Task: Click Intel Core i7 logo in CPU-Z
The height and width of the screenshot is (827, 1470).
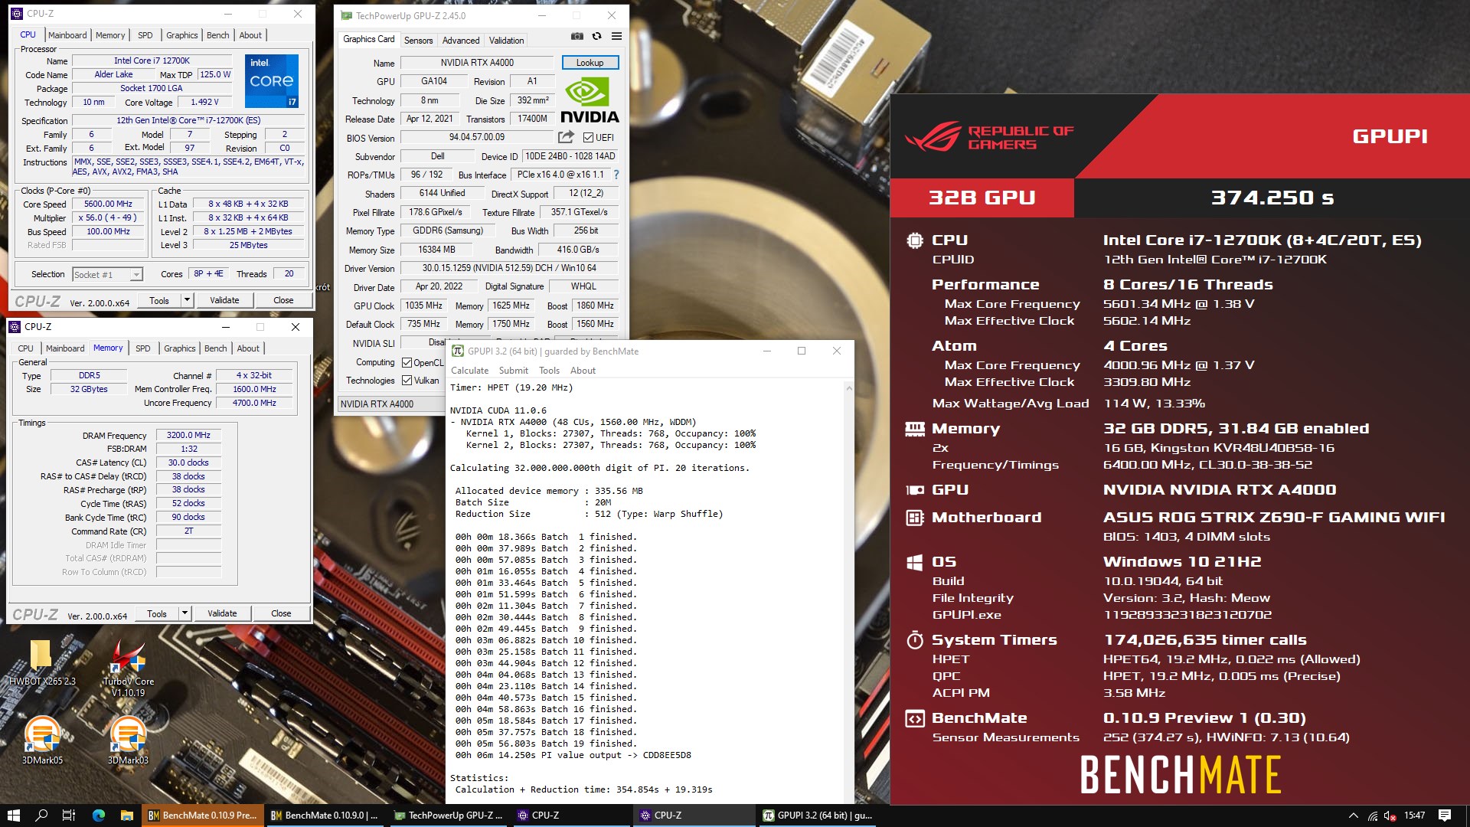Action: [272, 80]
